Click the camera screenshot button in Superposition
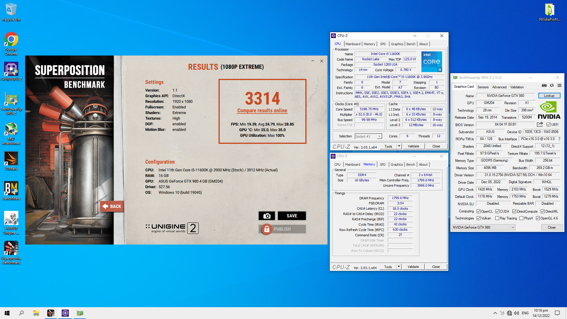The width and height of the screenshot is (567, 319). (267, 216)
